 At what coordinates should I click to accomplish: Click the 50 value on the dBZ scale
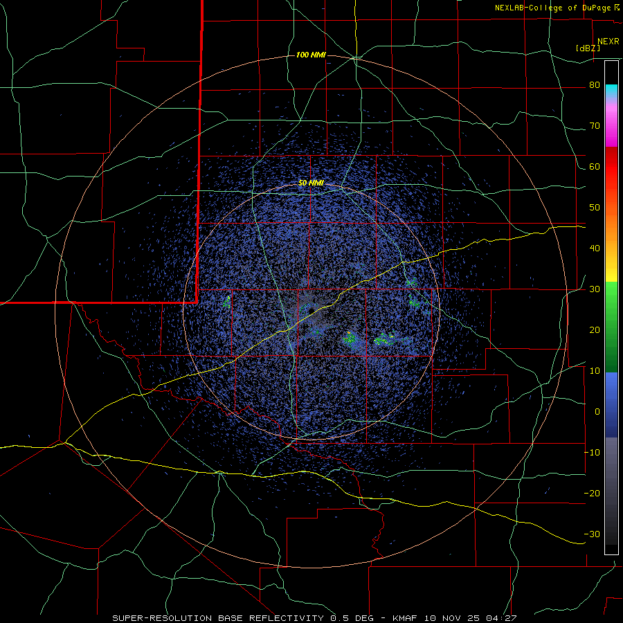(x=595, y=208)
